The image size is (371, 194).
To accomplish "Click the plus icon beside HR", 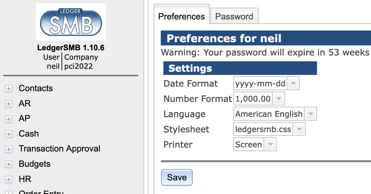I will point(8,179).
